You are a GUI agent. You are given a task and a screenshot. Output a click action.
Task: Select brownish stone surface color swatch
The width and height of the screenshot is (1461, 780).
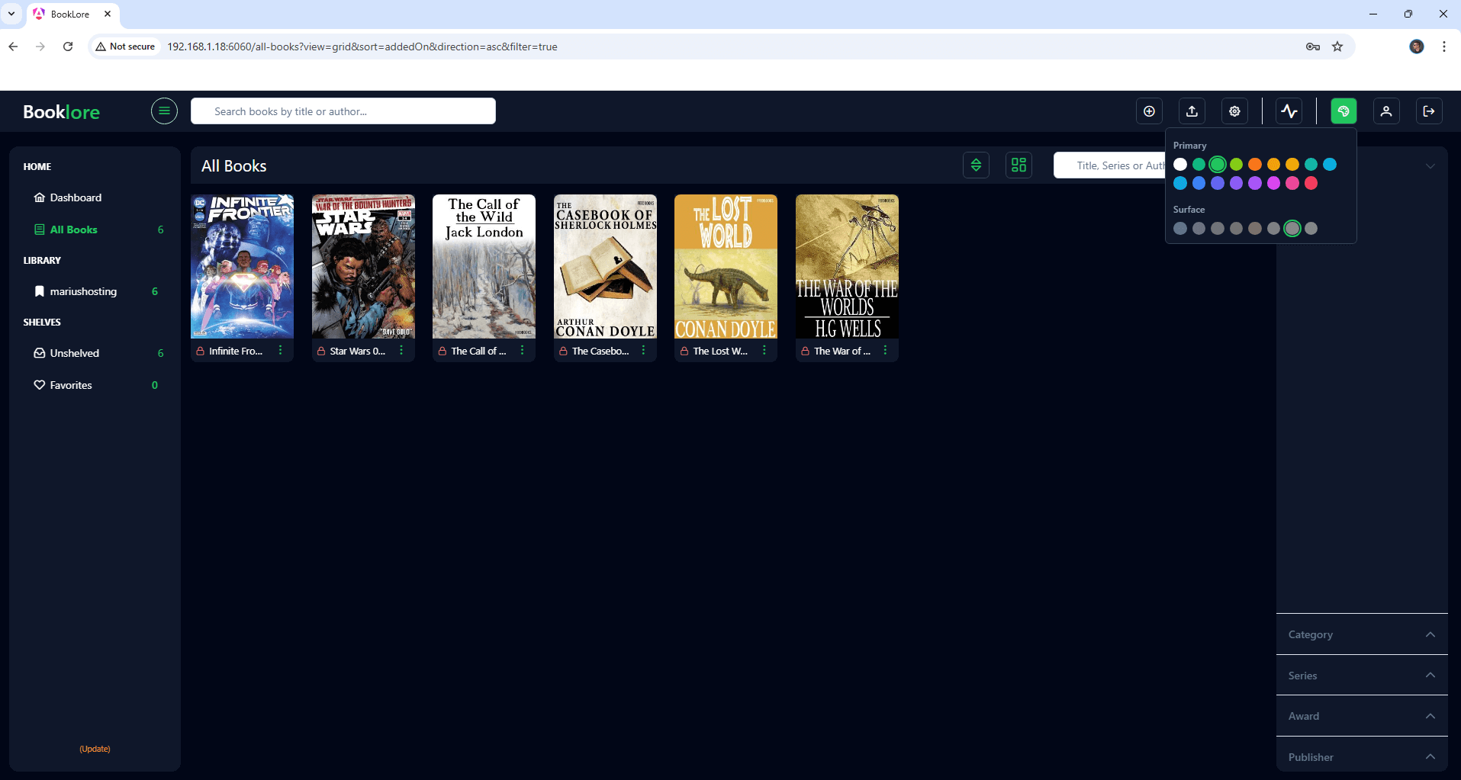click(1255, 228)
